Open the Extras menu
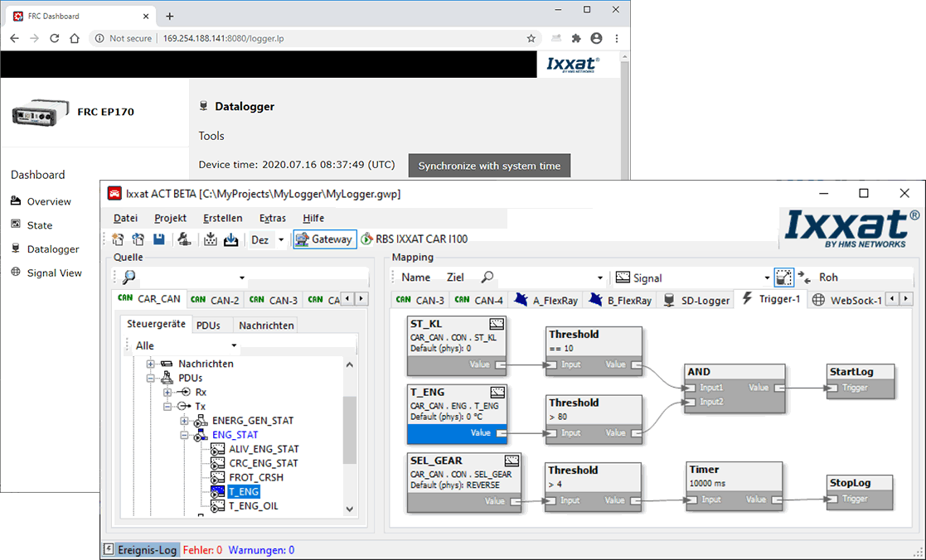The height and width of the screenshot is (560, 926). click(272, 219)
